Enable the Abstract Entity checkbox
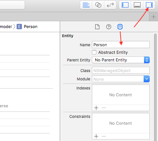Image resolution: width=158 pixels, height=141 pixels. 94,52
